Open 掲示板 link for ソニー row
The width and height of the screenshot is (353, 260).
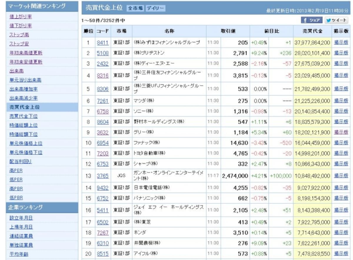click(x=341, y=111)
